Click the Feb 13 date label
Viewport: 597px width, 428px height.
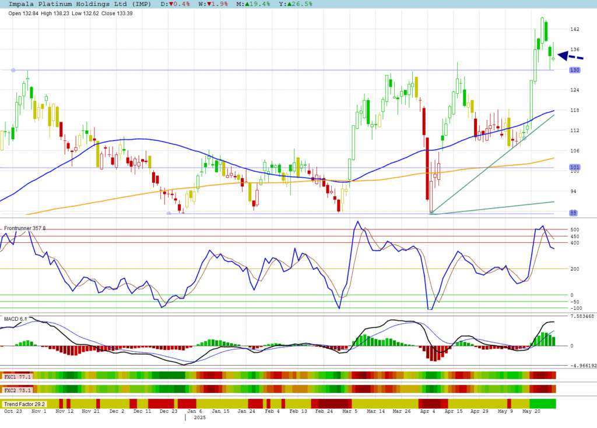pyautogui.click(x=298, y=411)
